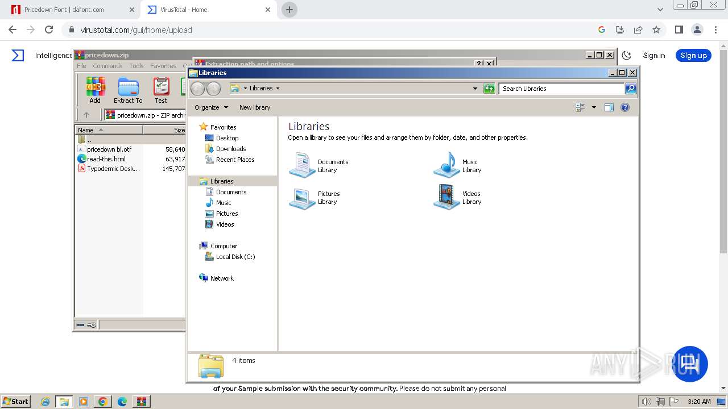
Task: Click the WinRAR Add toolbar icon
Action: pos(95,91)
